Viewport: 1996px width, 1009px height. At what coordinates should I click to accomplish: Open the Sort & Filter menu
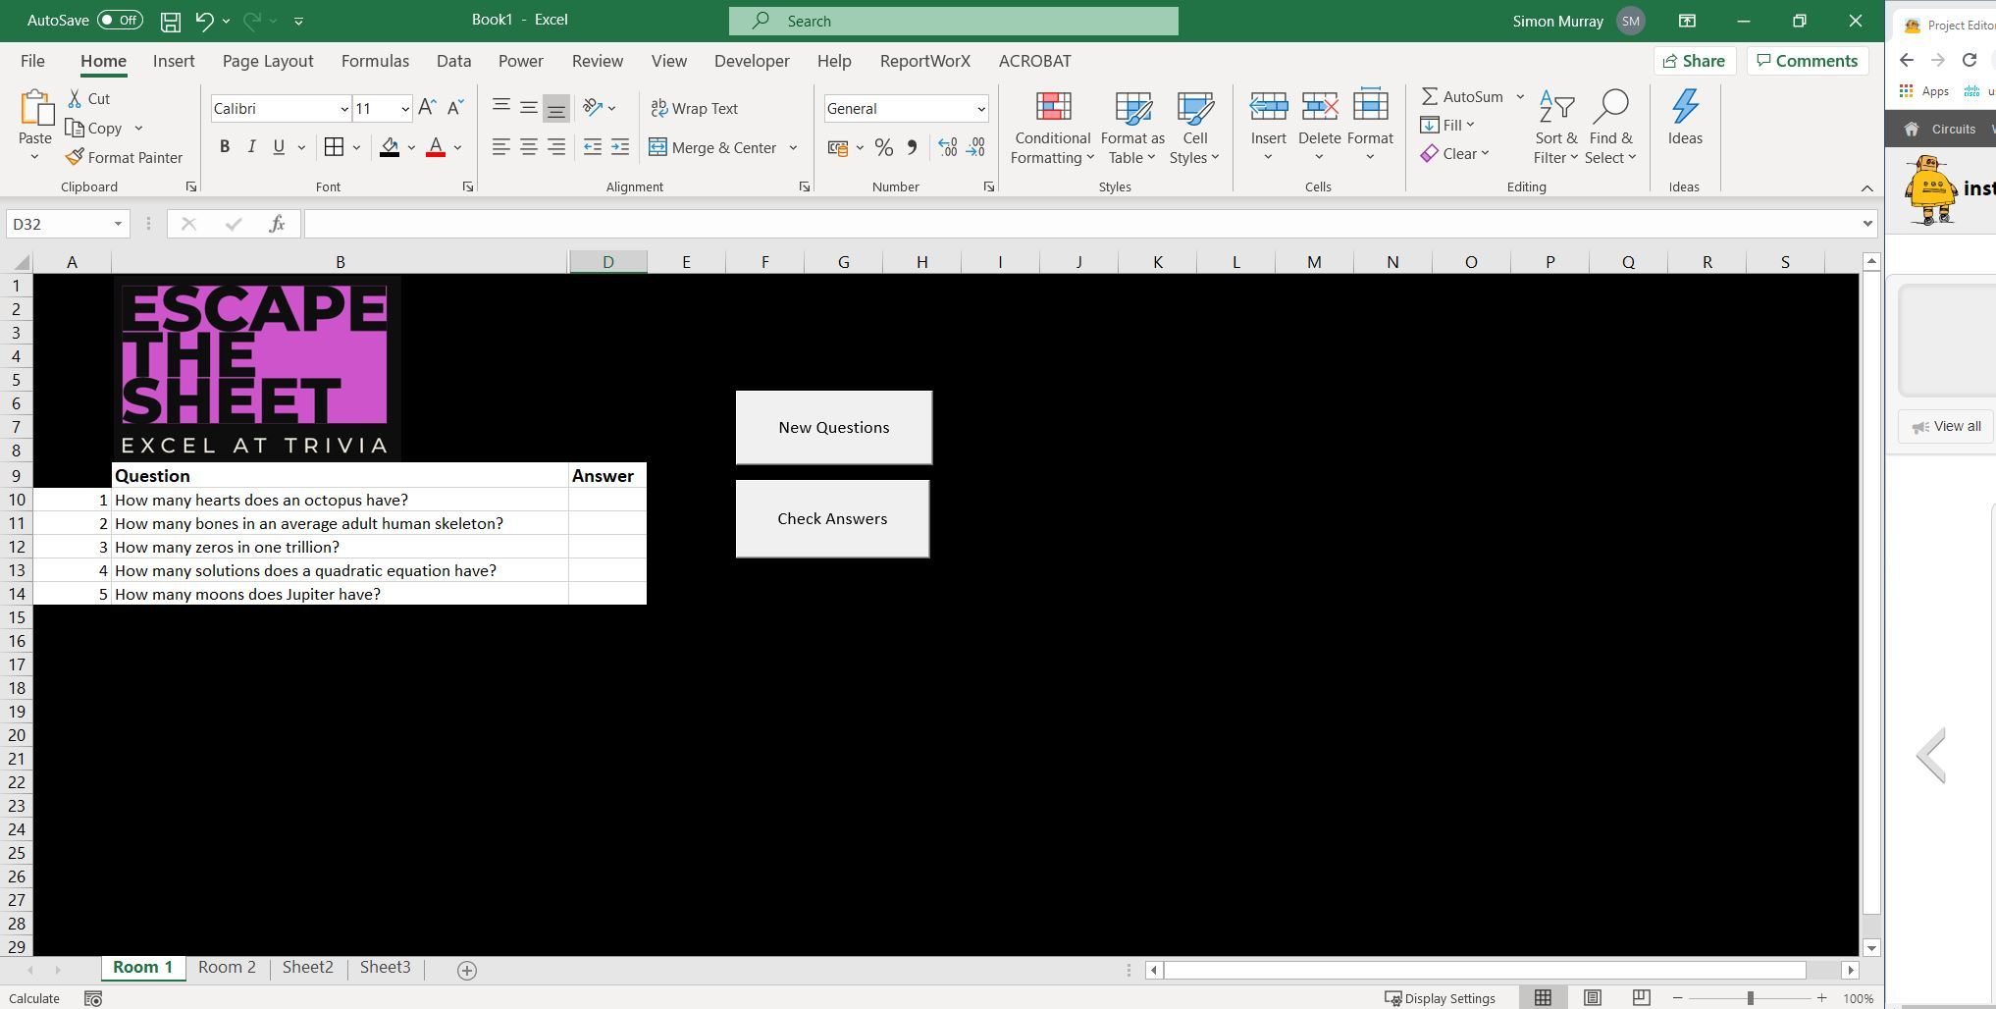coord(1555,129)
